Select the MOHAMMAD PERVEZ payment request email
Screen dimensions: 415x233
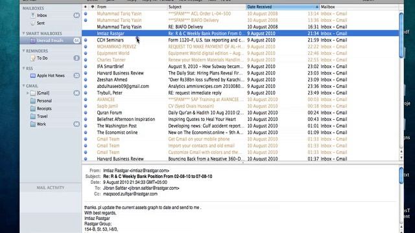241,47
